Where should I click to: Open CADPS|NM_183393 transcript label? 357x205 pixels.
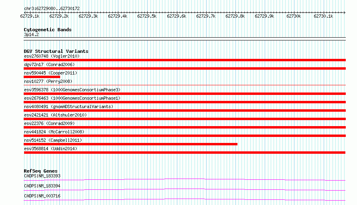click(43, 176)
